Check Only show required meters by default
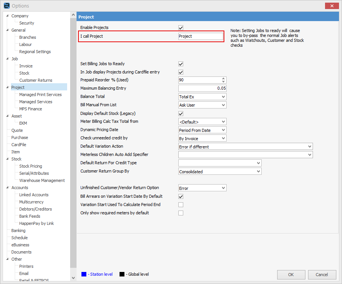342x284 pixels. [181, 213]
